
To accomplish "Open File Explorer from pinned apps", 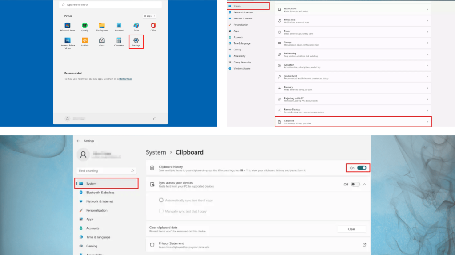I will (102, 26).
